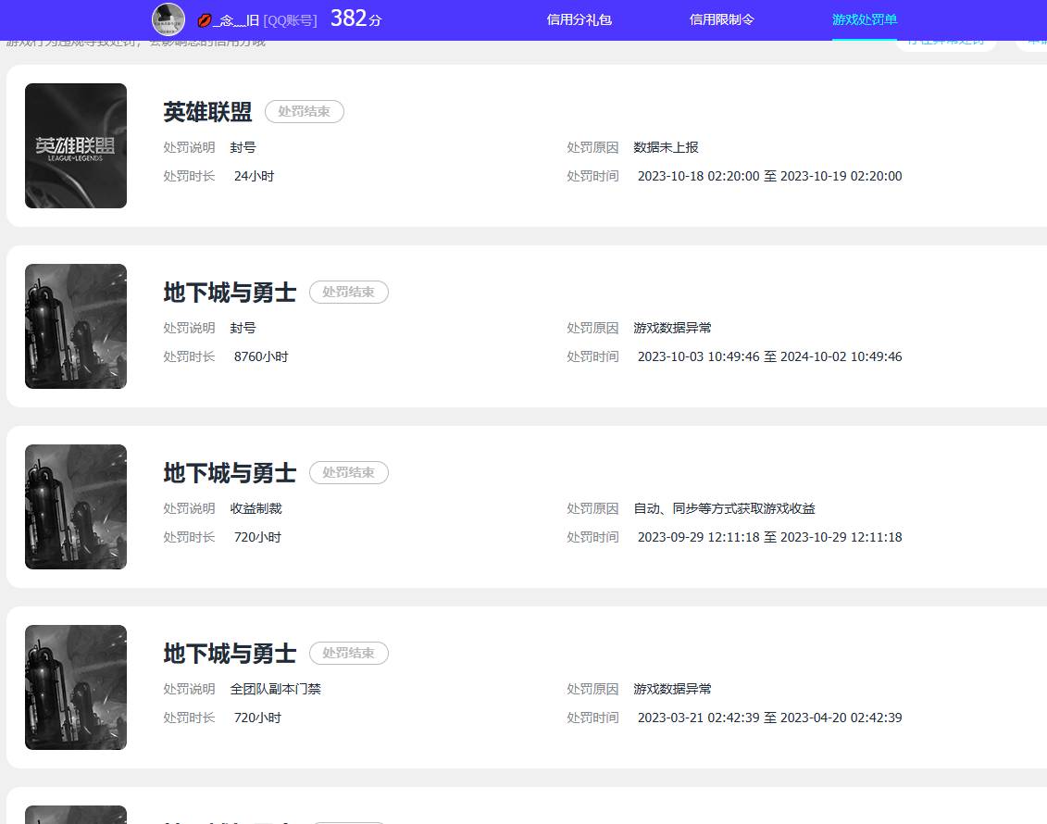The height and width of the screenshot is (824, 1047).
Task: Open the 信用分礼包 tab
Action: [x=579, y=19]
